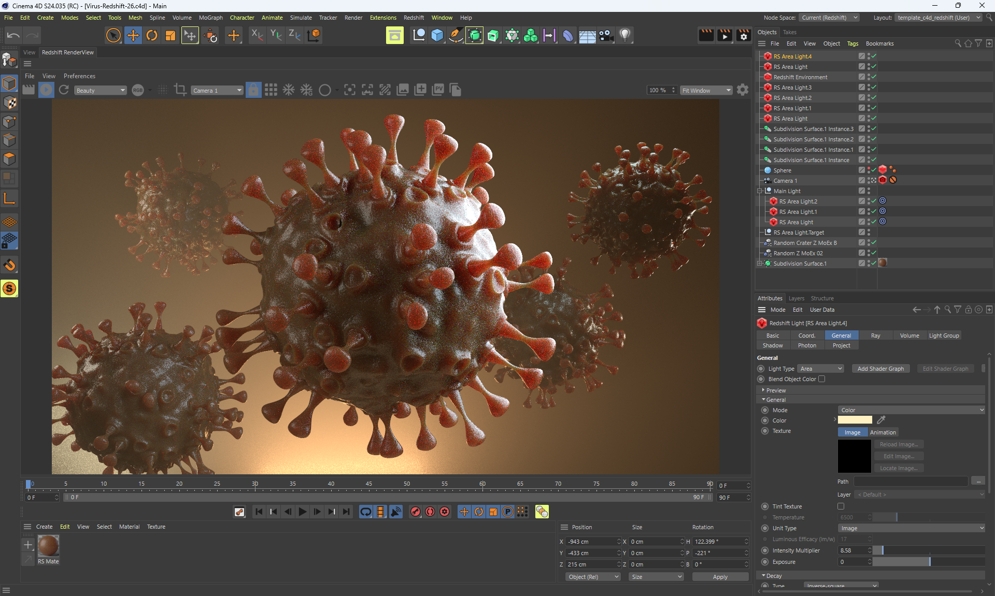The height and width of the screenshot is (596, 995).
Task: Select the Rotate tool
Action: 152,35
